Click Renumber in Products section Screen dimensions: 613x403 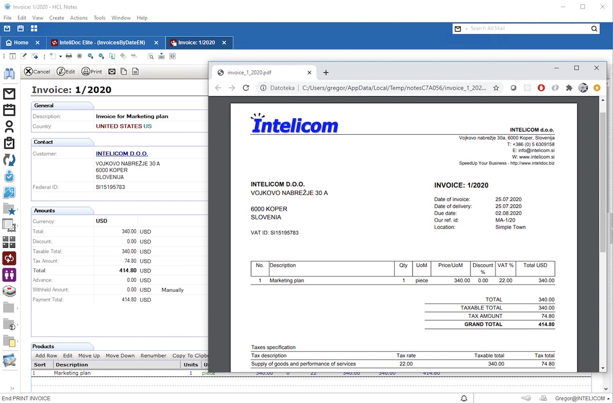click(x=153, y=356)
